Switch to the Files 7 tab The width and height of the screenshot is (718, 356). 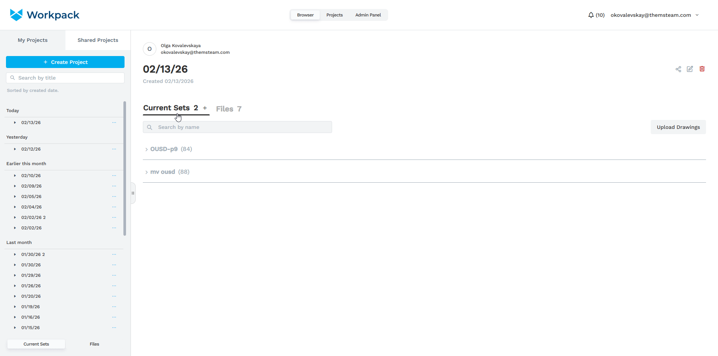(x=228, y=109)
